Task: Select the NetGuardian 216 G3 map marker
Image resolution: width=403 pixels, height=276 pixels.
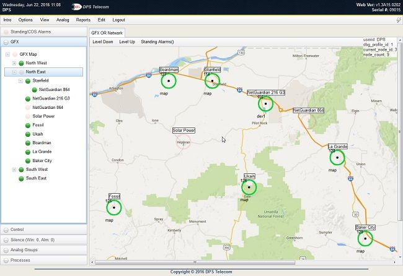Action: tap(265, 103)
